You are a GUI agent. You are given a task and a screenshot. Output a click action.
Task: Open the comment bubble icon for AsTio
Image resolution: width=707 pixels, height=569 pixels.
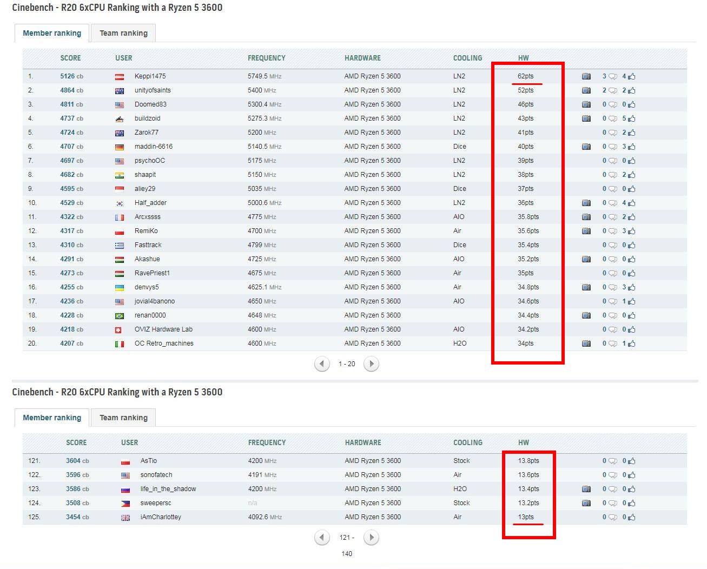[x=613, y=461]
